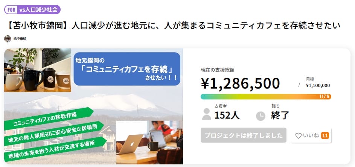
Task: Click the coffee cups photo
Action: [37, 70]
